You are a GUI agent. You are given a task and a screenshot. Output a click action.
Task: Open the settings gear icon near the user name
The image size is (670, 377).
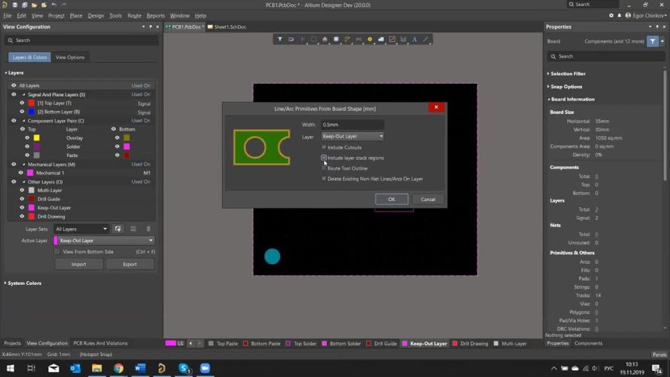click(x=611, y=15)
